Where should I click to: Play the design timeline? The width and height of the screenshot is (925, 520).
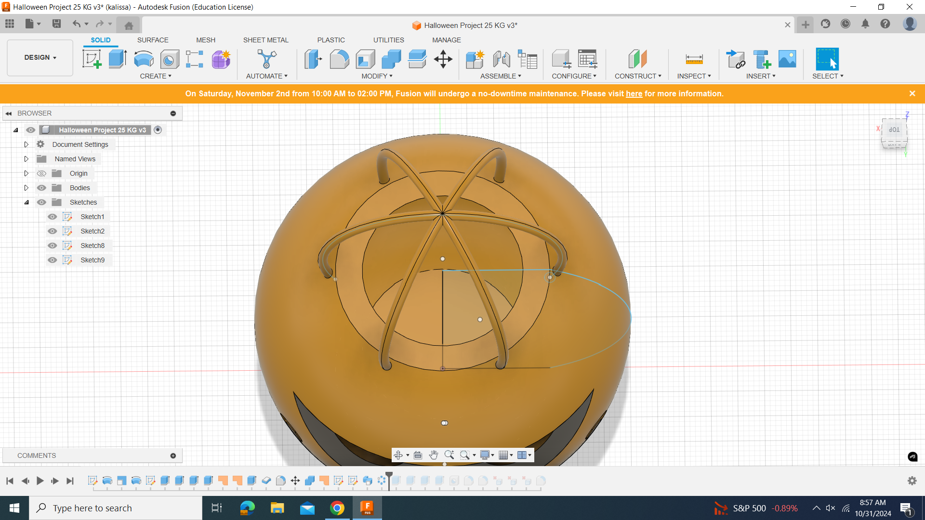pos(40,481)
